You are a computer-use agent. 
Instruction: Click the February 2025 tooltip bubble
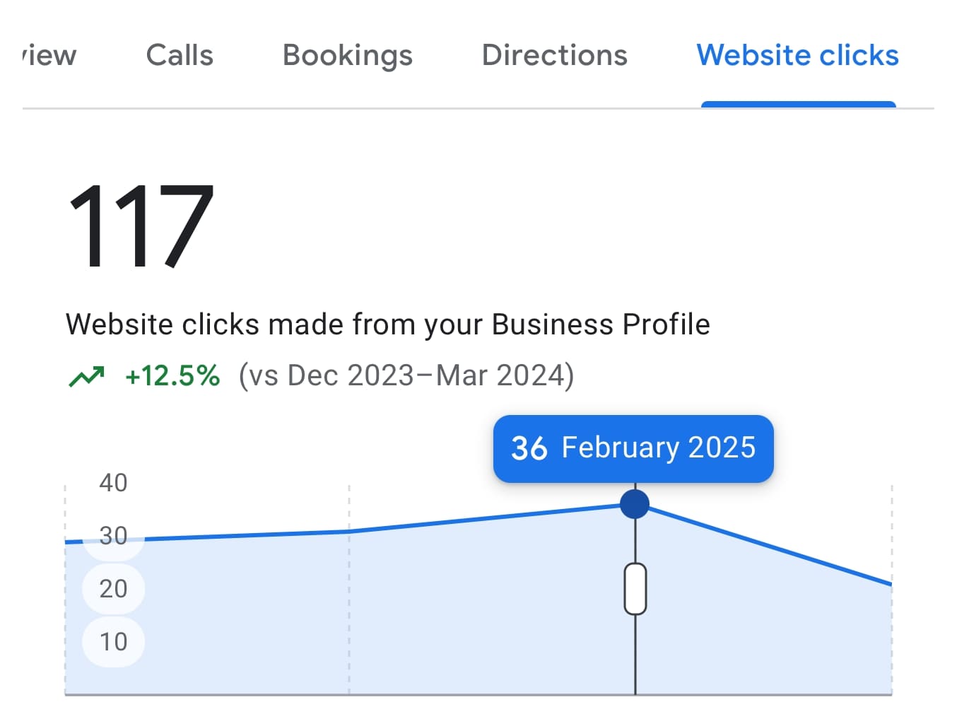(633, 448)
